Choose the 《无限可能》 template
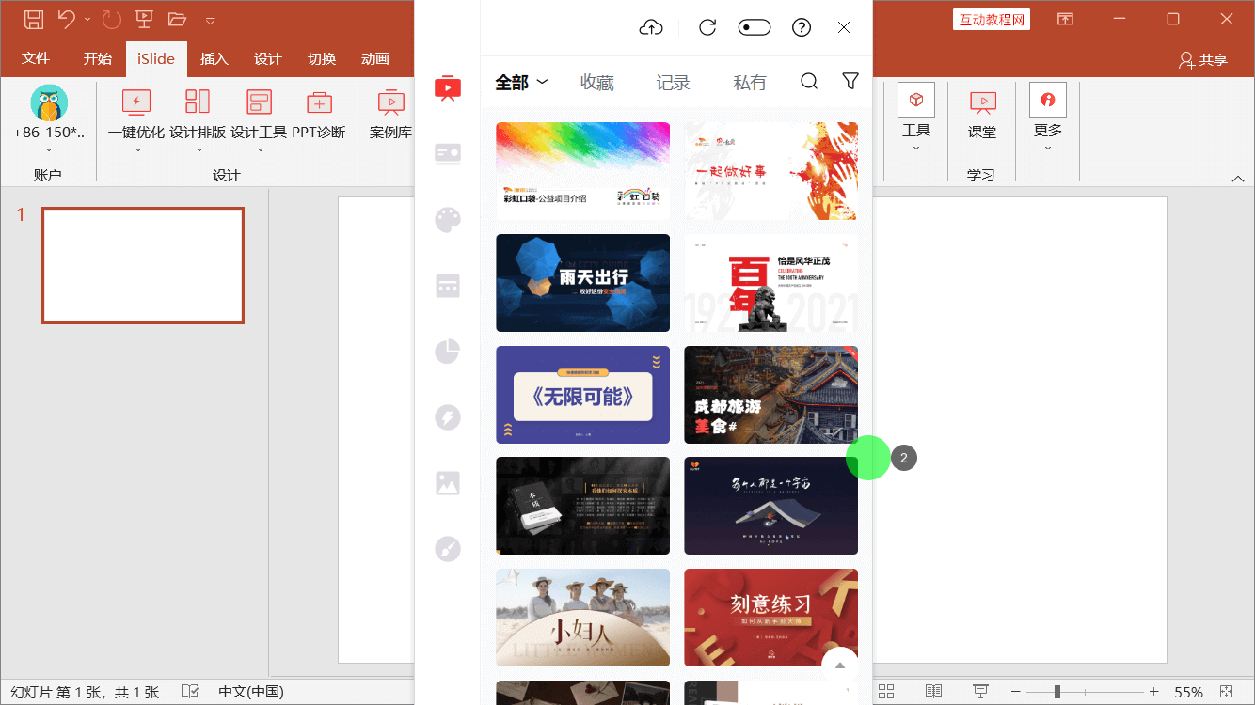This screenshot has height=705, width=1255. coord(582,395)
